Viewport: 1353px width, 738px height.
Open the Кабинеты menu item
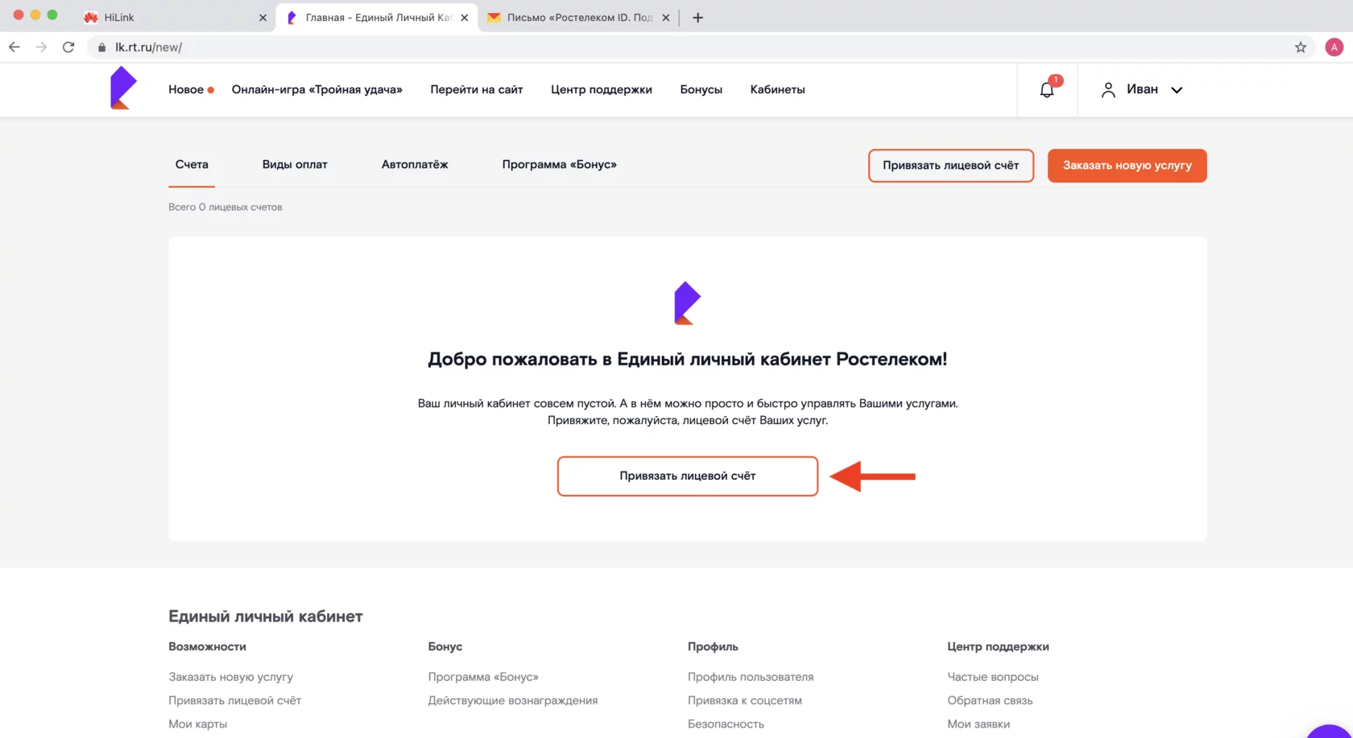coord(776,89)
